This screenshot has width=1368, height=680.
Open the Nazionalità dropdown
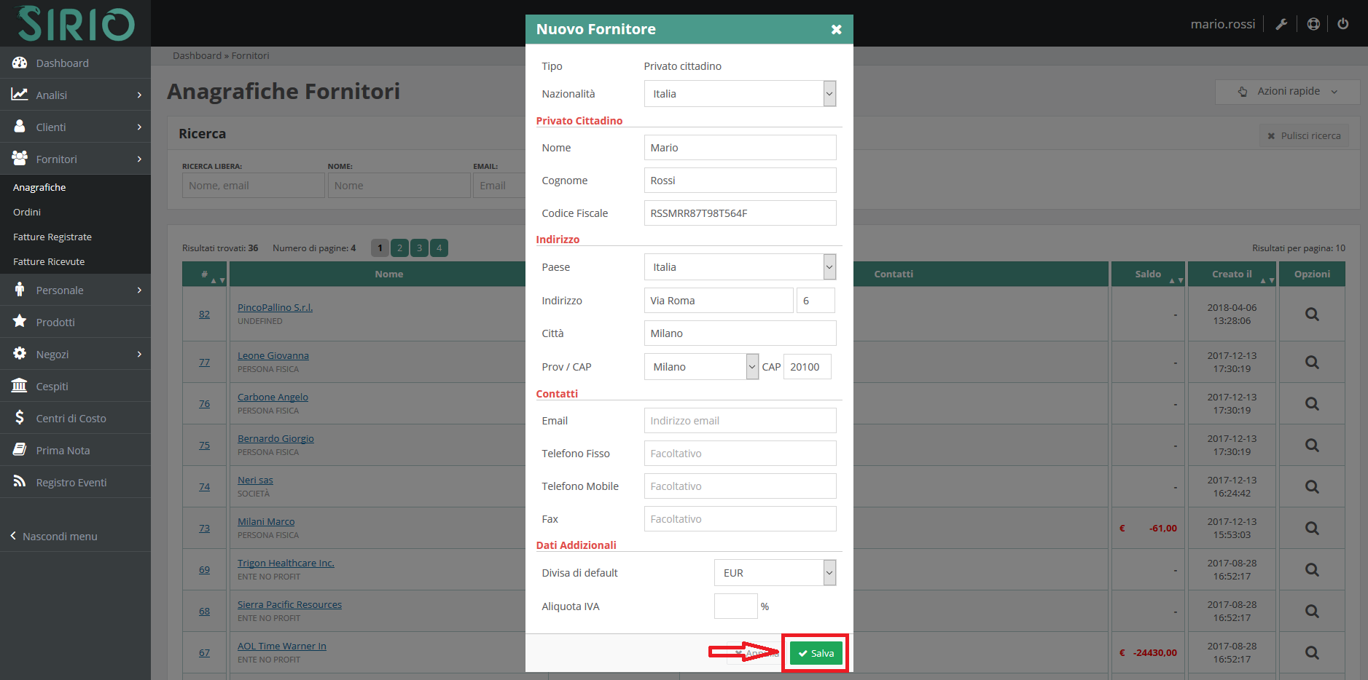pos(739,94)
